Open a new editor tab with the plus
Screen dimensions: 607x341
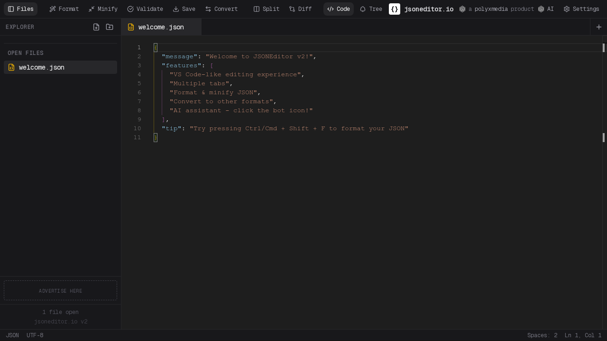tap(598, 27)
